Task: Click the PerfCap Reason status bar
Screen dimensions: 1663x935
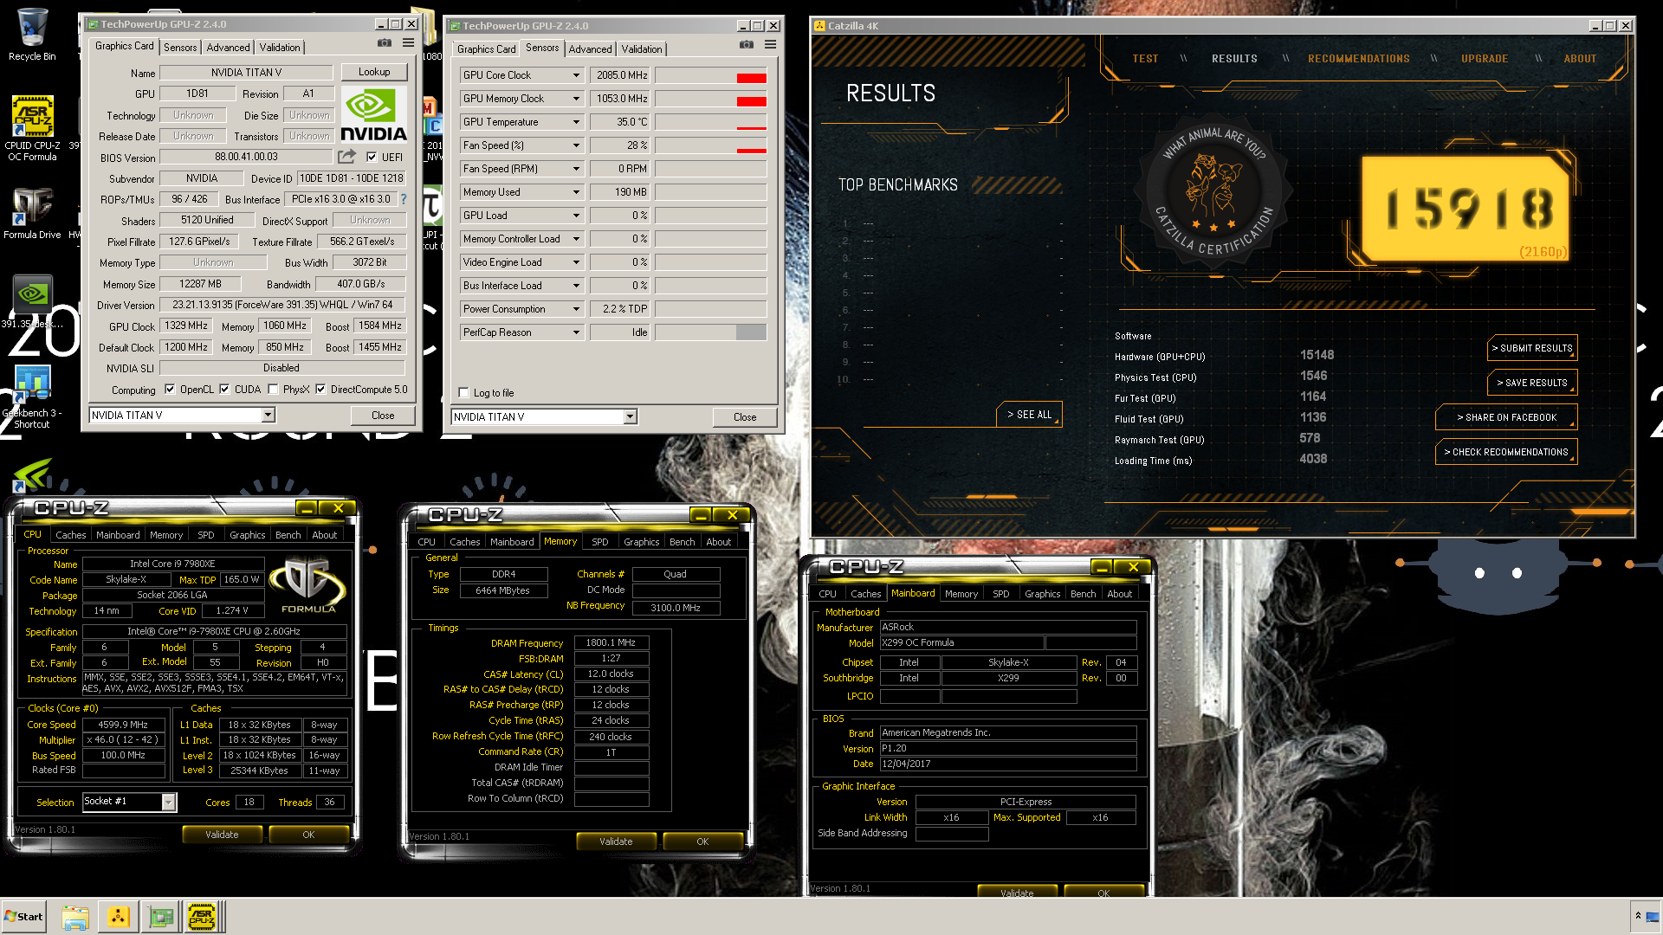Action: click(x=710, y=332)
